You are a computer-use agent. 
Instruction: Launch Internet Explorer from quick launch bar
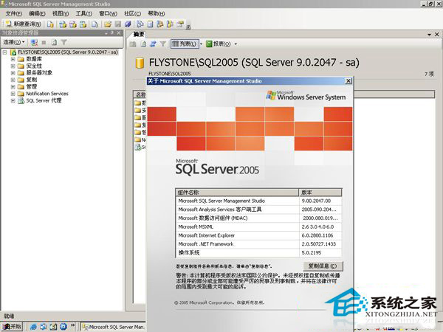pos(33,327)
